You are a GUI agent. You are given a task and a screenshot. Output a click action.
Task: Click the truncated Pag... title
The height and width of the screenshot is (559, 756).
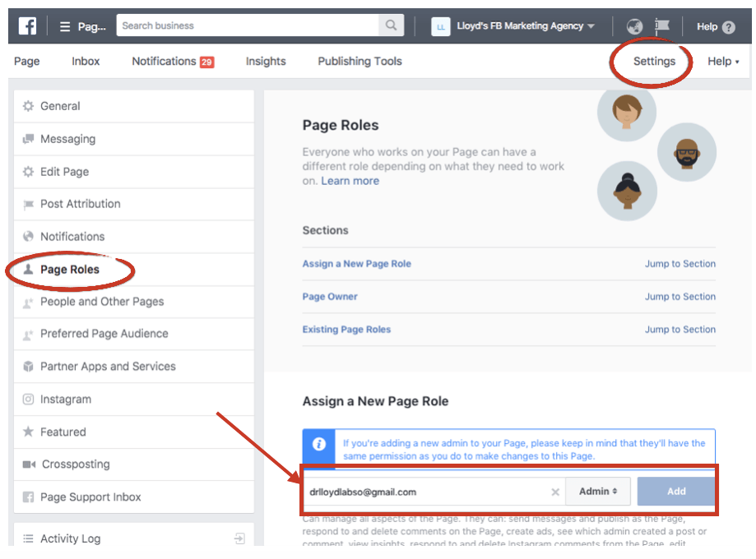[x=91, y=26]
